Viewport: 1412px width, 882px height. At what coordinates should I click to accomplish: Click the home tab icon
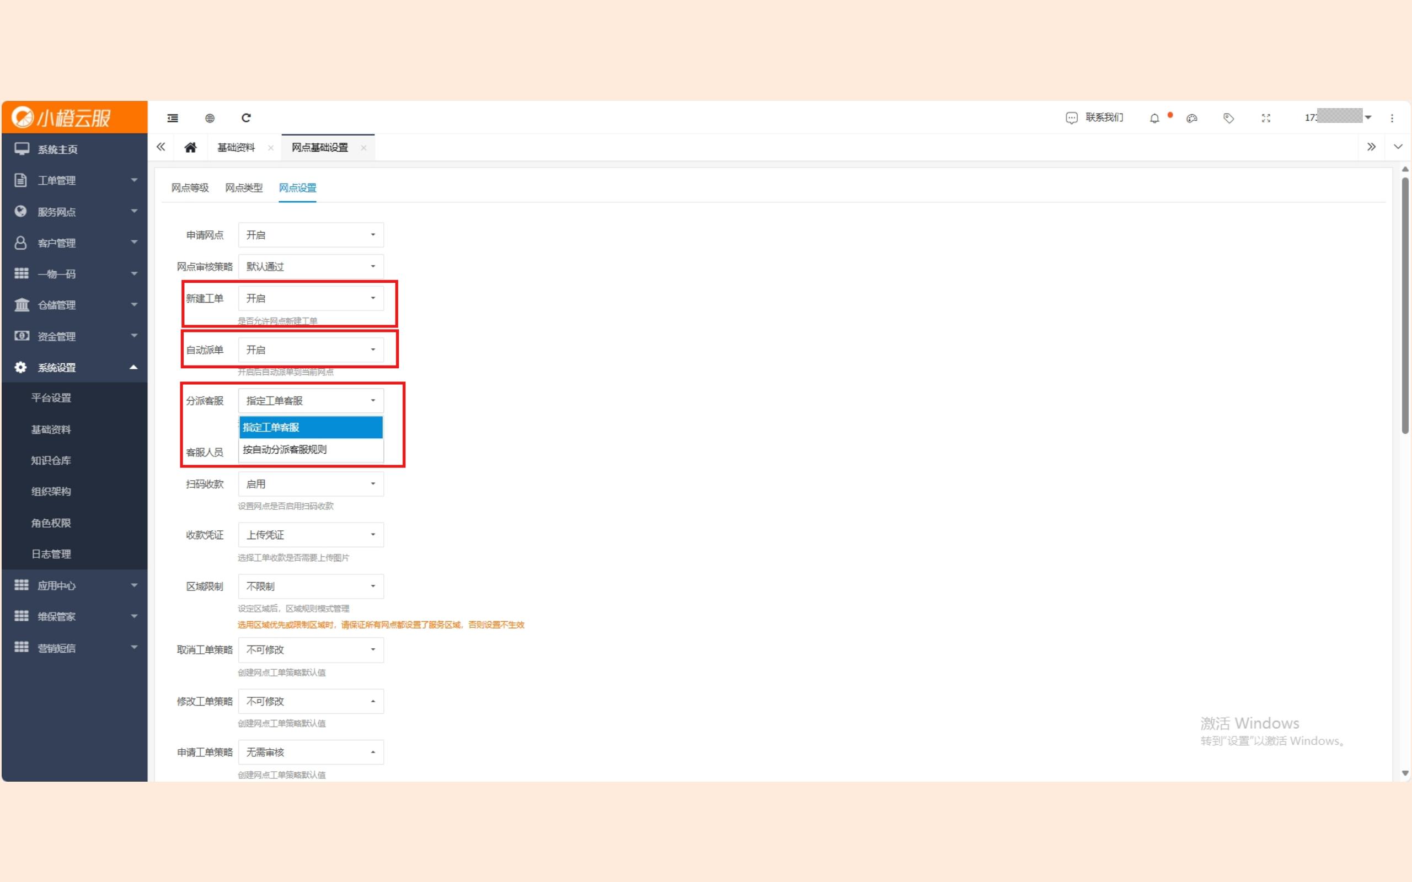coord(190,148)
